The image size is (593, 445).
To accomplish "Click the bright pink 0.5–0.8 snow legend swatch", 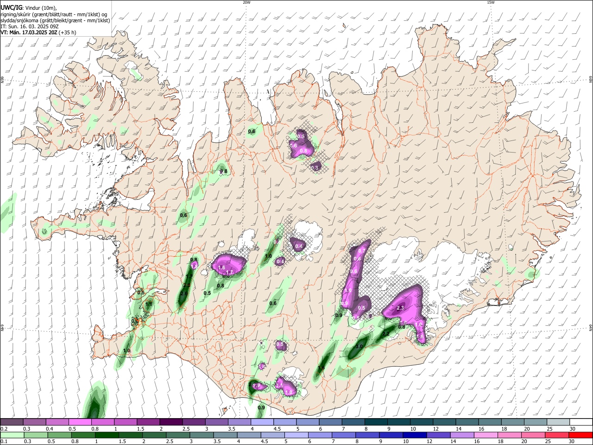I will pyautogui.click(x=80, y=422).
